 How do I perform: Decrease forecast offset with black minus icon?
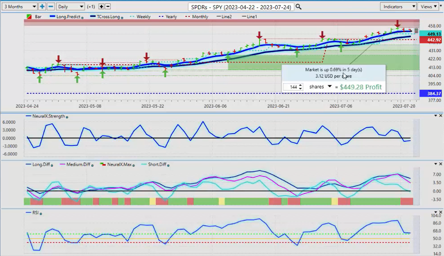(x=108, y=7)
